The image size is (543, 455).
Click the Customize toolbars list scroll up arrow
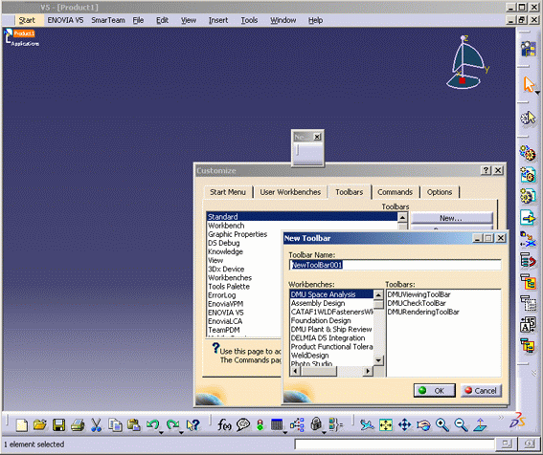[x=402, y=217]
